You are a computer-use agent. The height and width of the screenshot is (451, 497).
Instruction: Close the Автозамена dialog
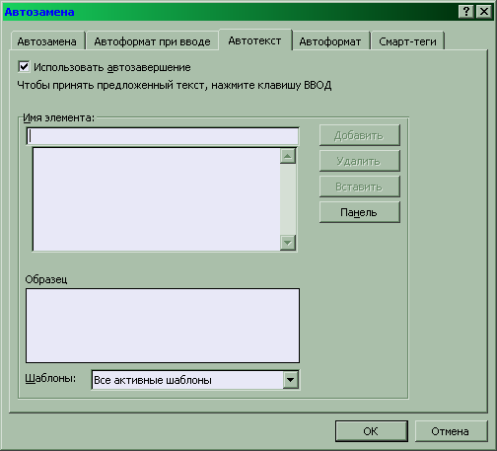coord(484,12)
